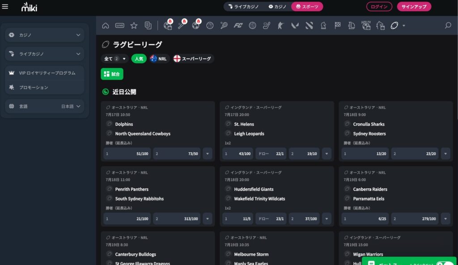Click the ラグビーリーグ page heading

[137, 44]
